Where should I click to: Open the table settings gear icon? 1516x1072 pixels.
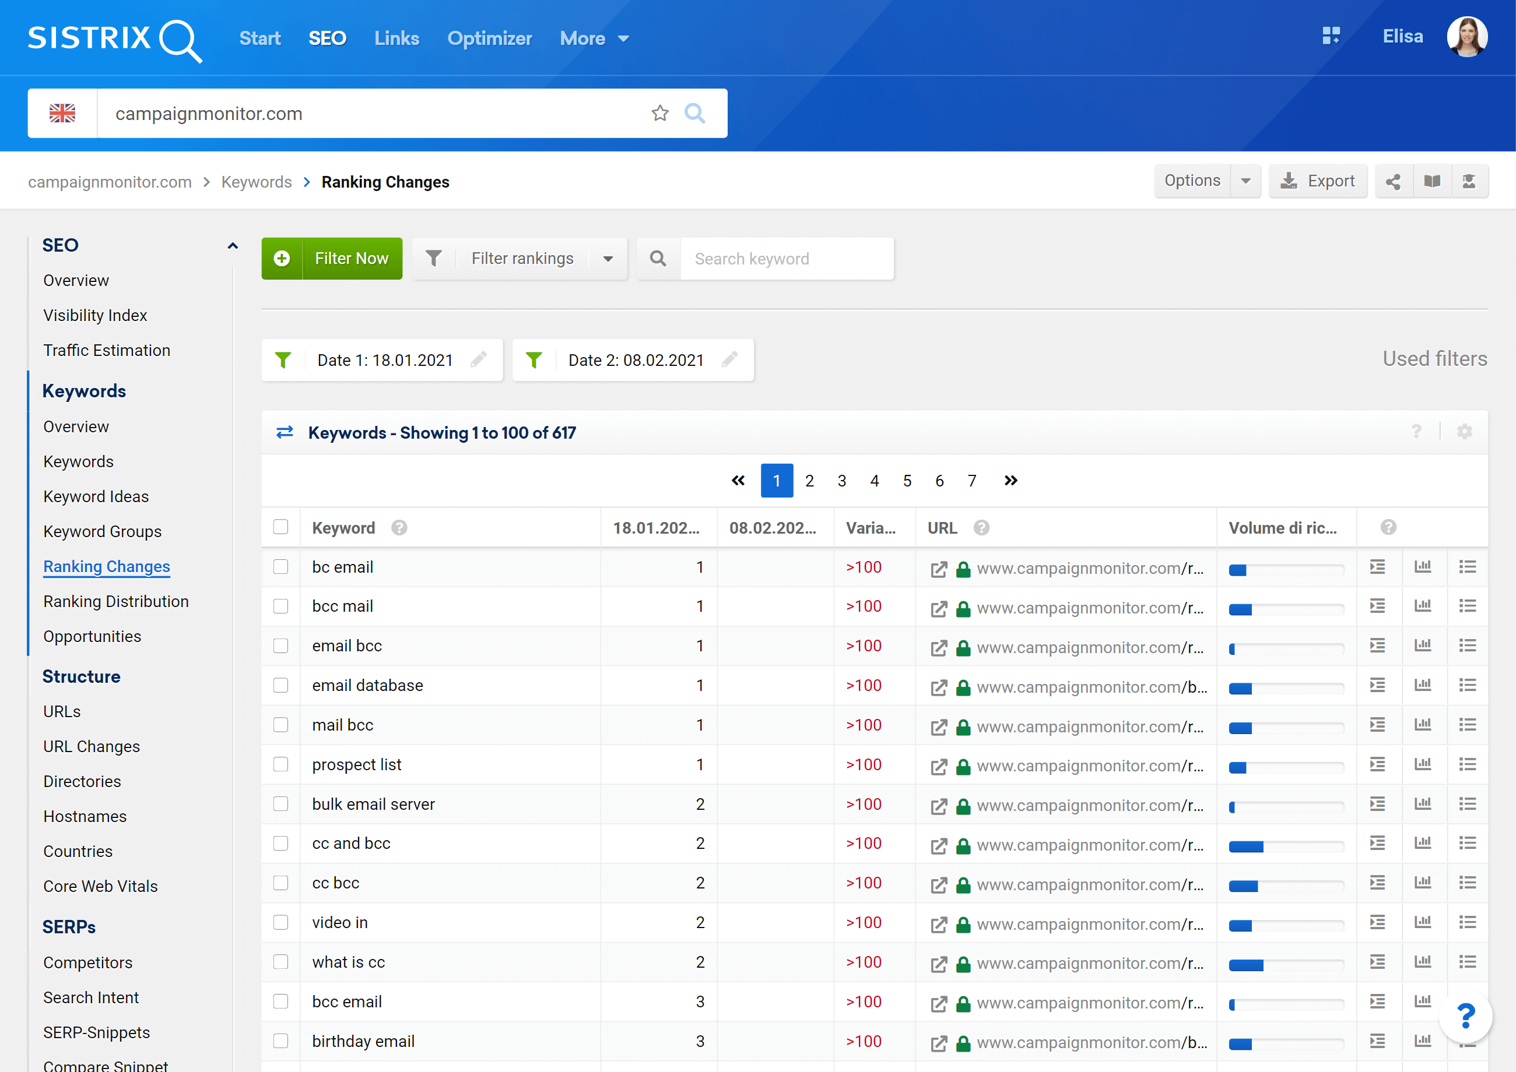(x=1465, y=432)
